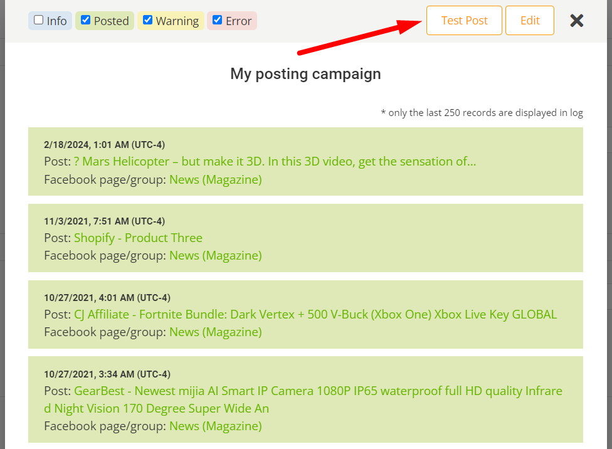Viewport: 612px width, 449px height.
Task: Open the Mars Helicopter post link
Action: point(275,161)
